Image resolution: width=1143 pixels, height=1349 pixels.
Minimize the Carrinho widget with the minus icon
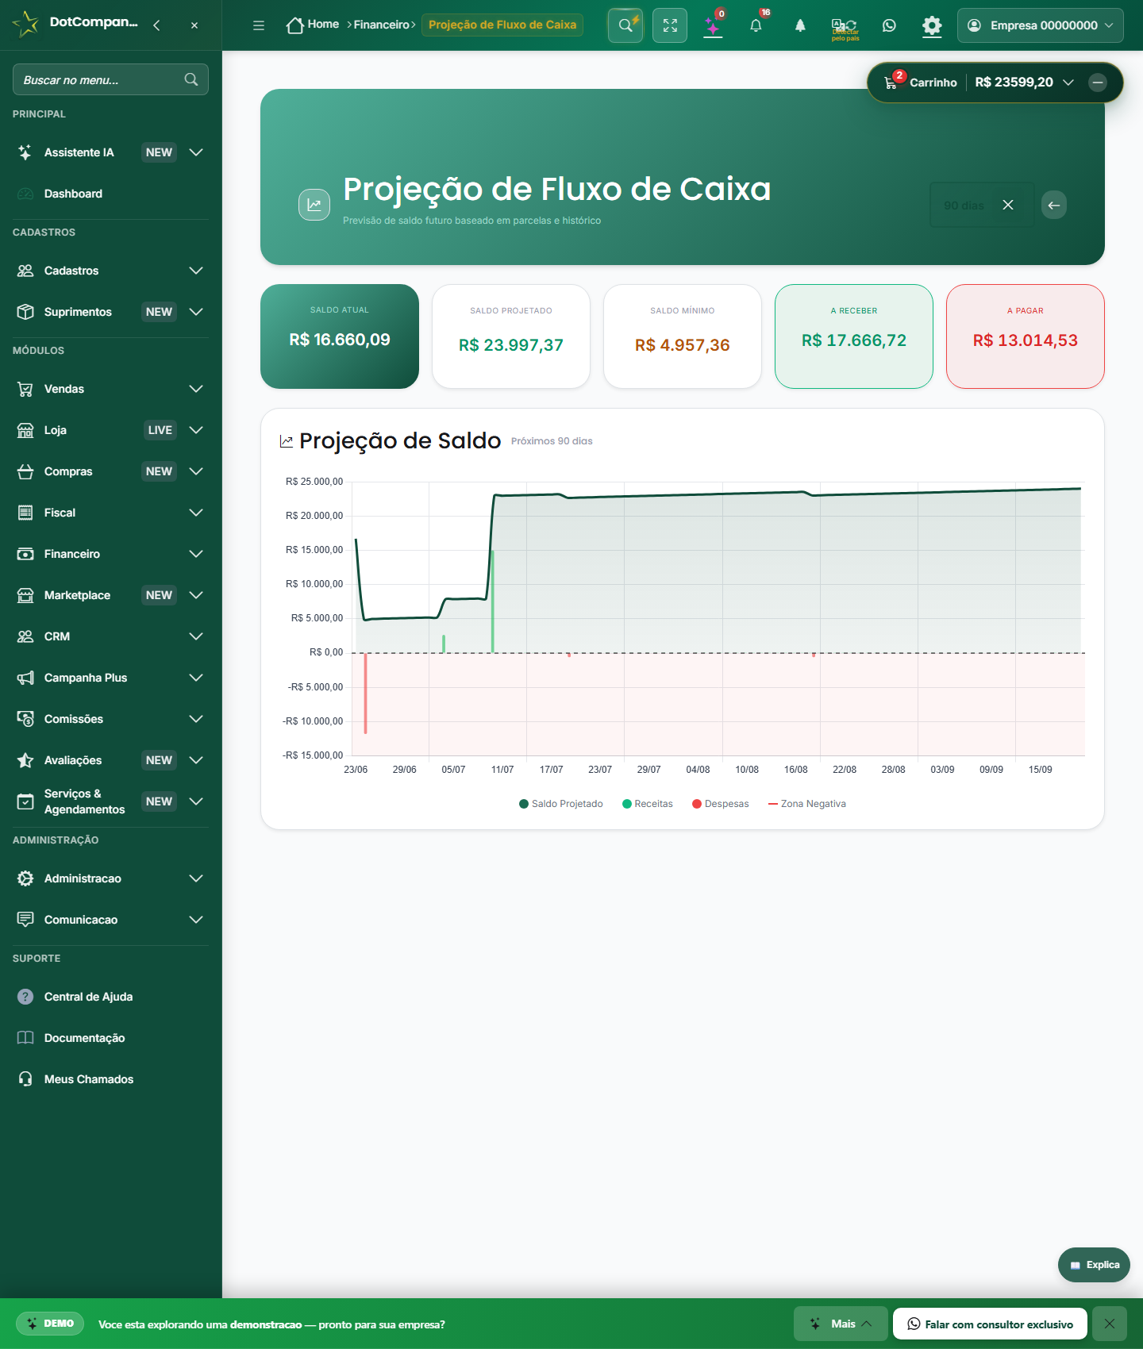point(1098,83)
